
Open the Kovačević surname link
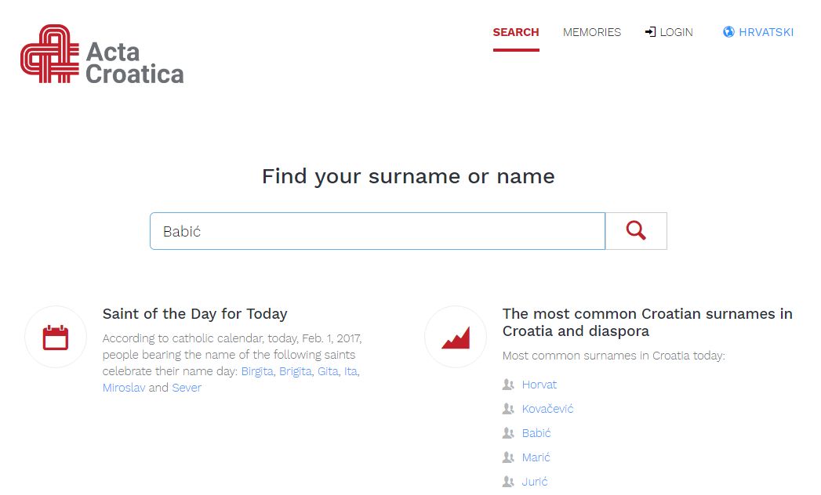click(547, 409)
